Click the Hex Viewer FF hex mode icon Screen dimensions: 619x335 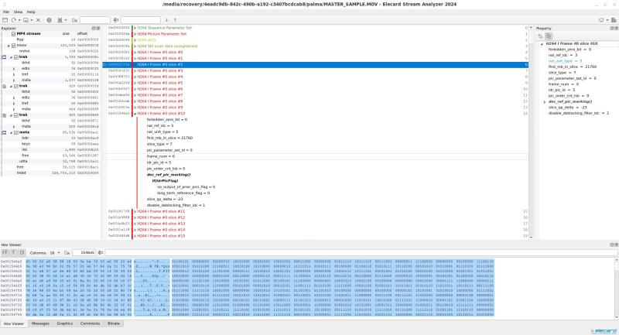(5, 252)
